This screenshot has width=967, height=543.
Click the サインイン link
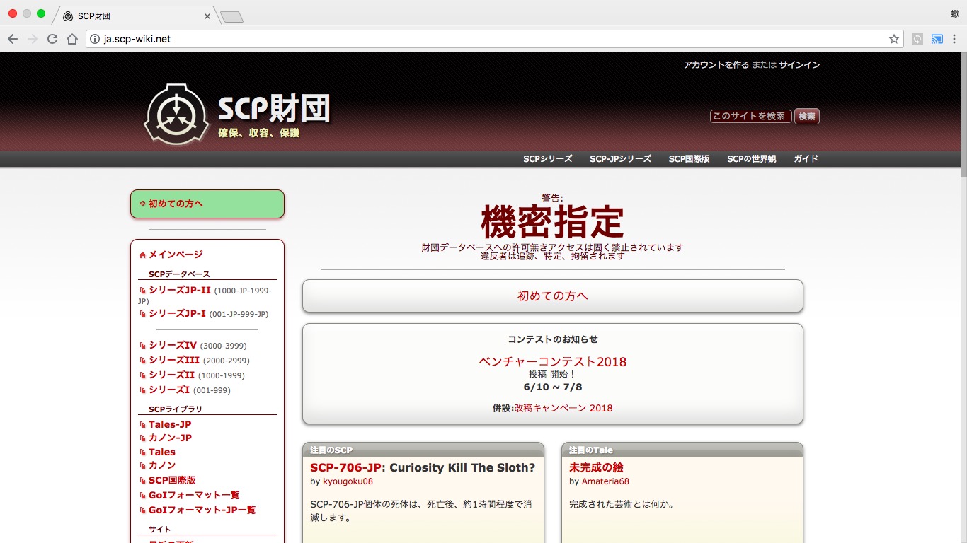pyautogui.click(x=799, y=64)
